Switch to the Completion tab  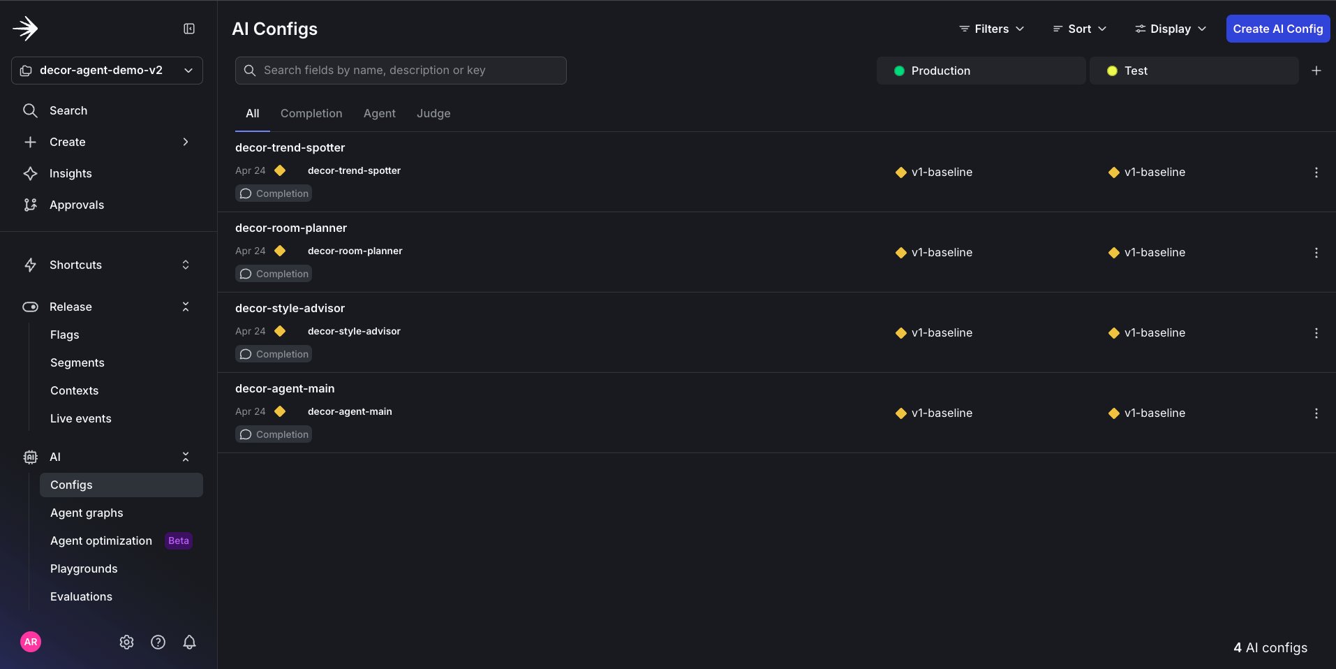(311, 113)
